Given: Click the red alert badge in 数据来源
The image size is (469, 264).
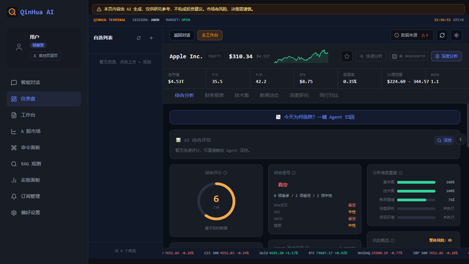Looking at the screenshot, I should [424, 35].
